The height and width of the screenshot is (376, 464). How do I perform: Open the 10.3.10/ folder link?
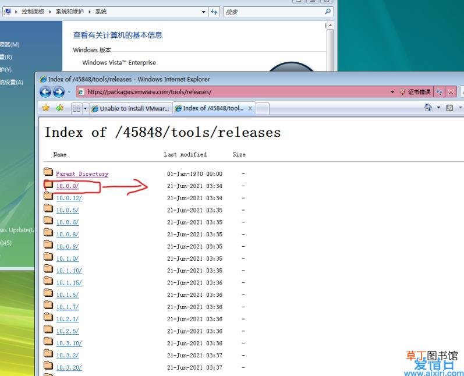(69, 344)
